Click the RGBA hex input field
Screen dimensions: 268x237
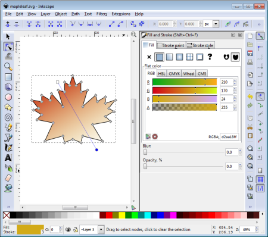tap(229, 137)
